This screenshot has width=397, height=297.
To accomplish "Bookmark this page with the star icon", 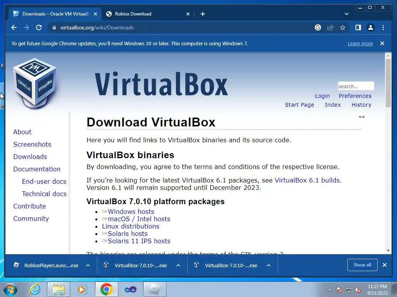I will tap(343, 27).
